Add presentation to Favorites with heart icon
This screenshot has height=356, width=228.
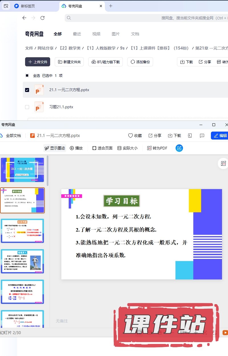tap(135, 136)
